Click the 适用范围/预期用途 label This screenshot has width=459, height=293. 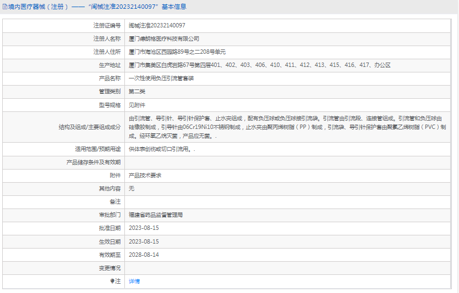pos(98,149)
